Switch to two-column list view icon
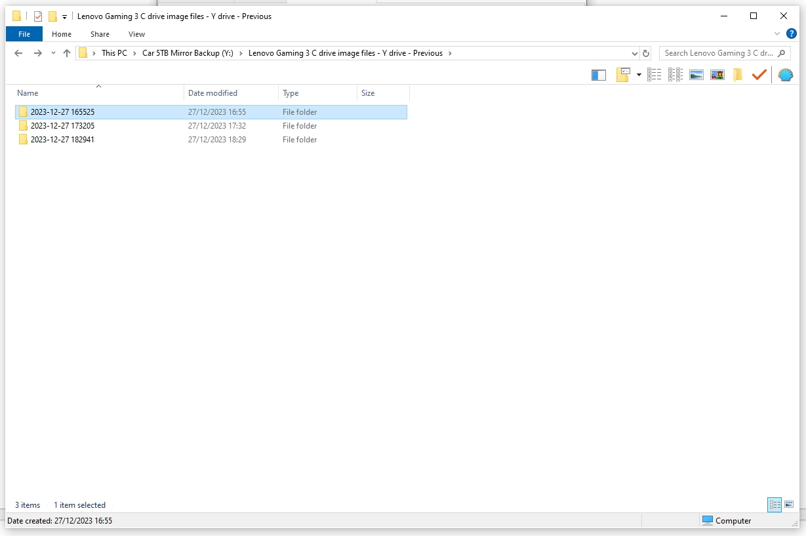 click(675, 75)
